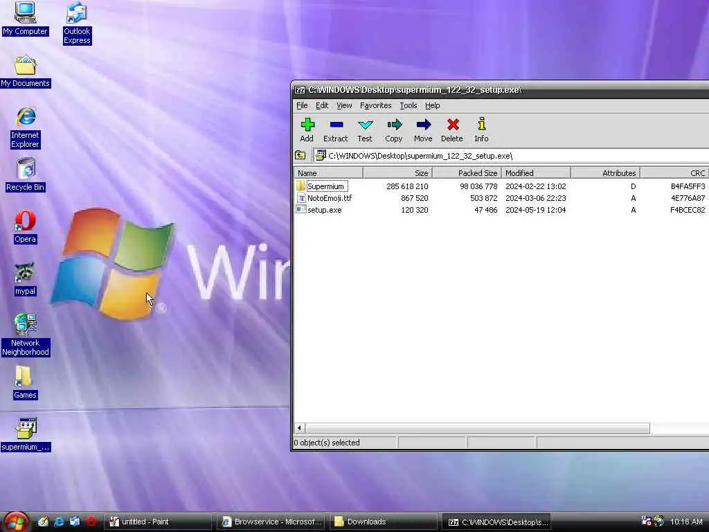Click the setup.exe file icon in list
This screenshot has width=709, height=532.
click(300, 209)
